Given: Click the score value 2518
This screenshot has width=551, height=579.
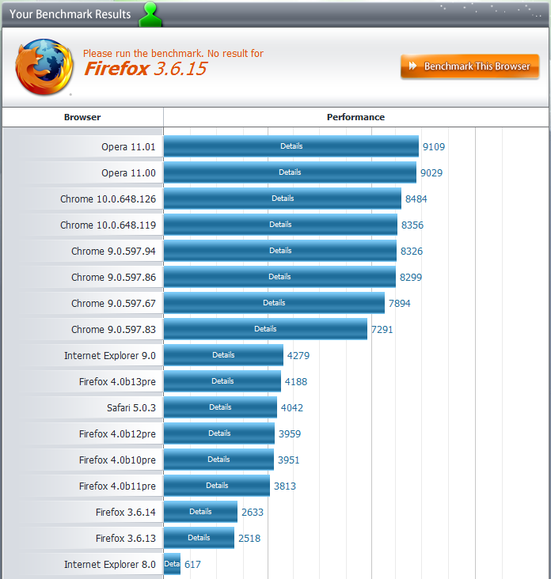Looking at the screenshot, I should click(x=249, y=539).
